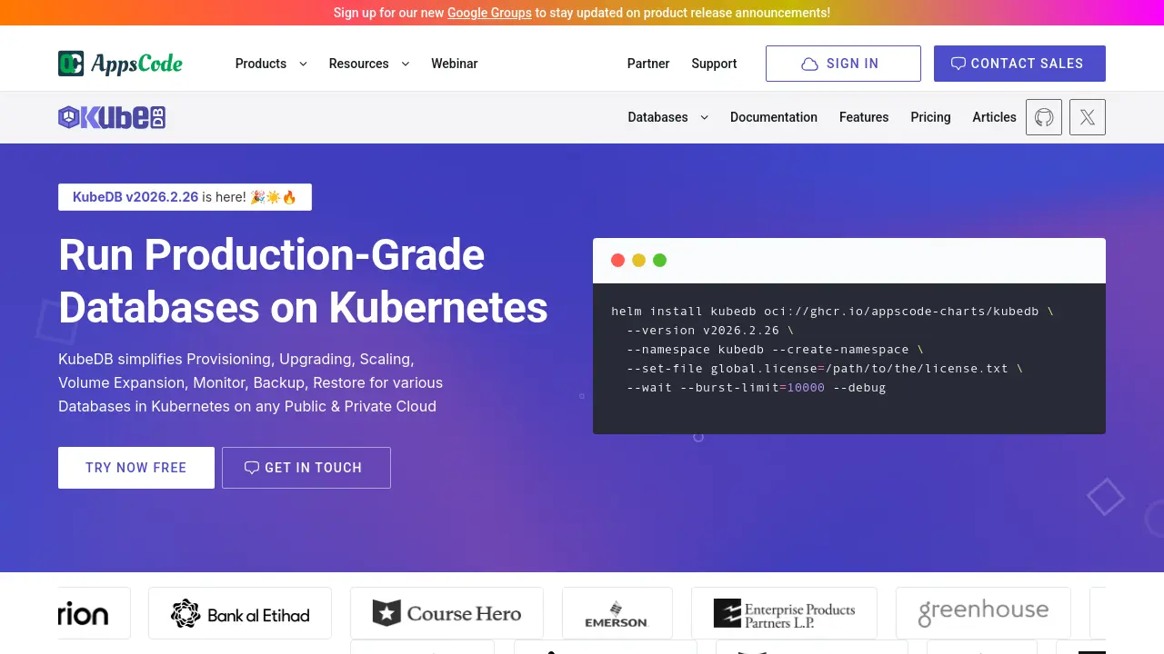Toggle the speech icon beside GET IN TOUCH

[252, 467]
